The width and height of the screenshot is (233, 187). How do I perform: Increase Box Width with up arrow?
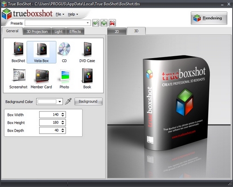click(63, 113)
